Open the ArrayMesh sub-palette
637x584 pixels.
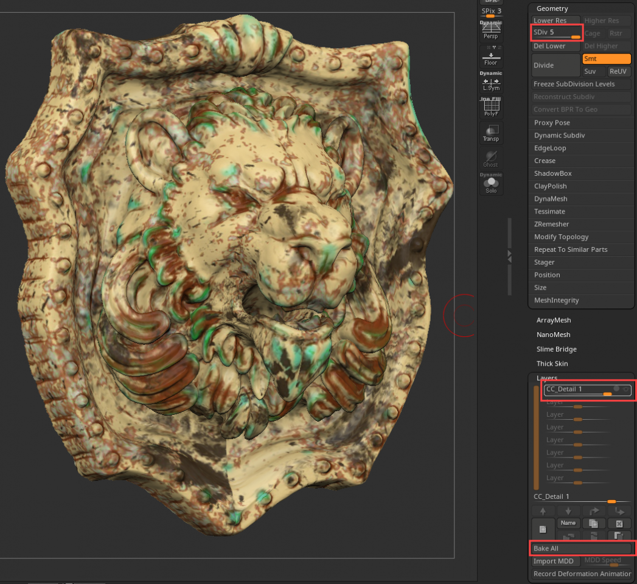(x=553, y=320)
